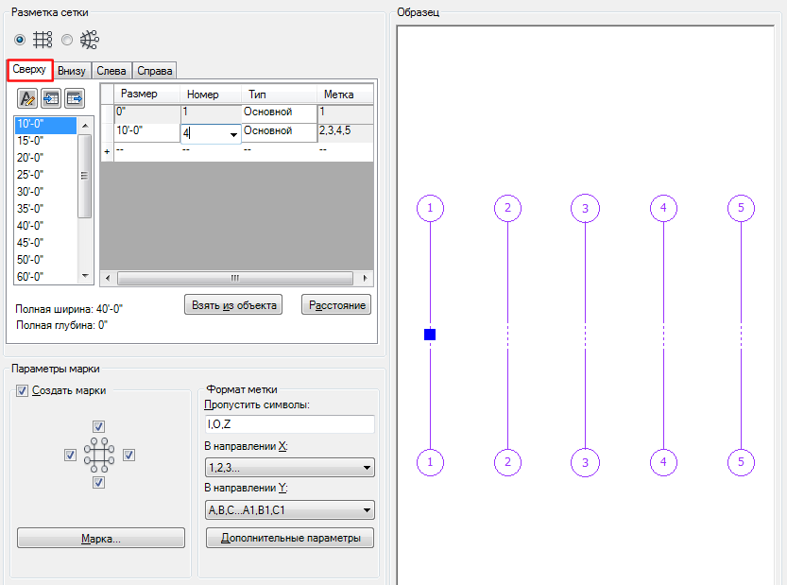The image size is (787, 585).
Task: Open the В направлении X dropdown
Action: pyautogui.click(x=290, y=468)
